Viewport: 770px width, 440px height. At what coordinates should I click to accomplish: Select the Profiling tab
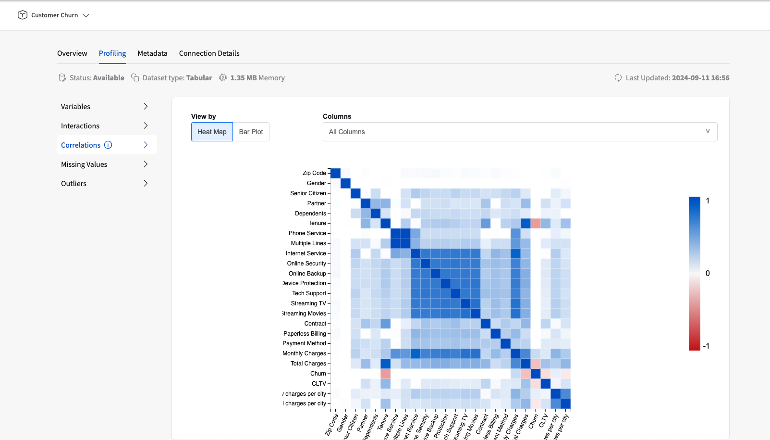point(112,53)
